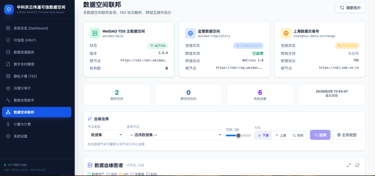Click the blue globe icon of 监管数据空间
This screenshot has width=375, height=176.
pyautogui.click(x=190, y=33)
